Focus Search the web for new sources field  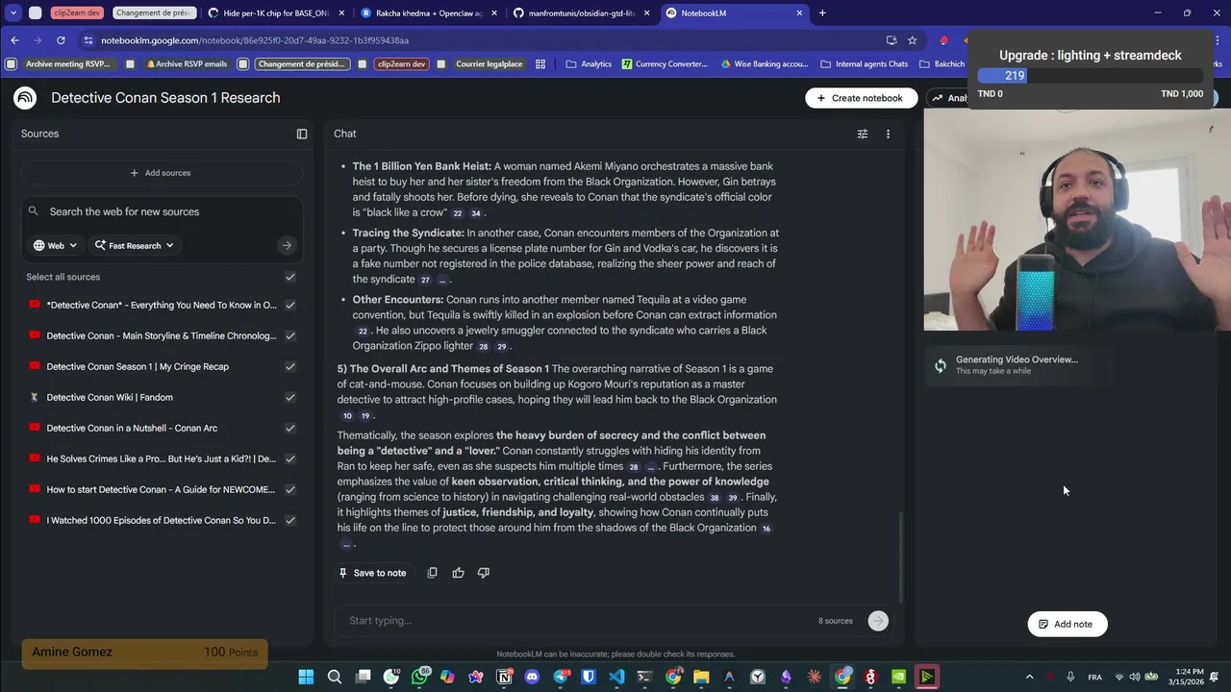[162, 211]
